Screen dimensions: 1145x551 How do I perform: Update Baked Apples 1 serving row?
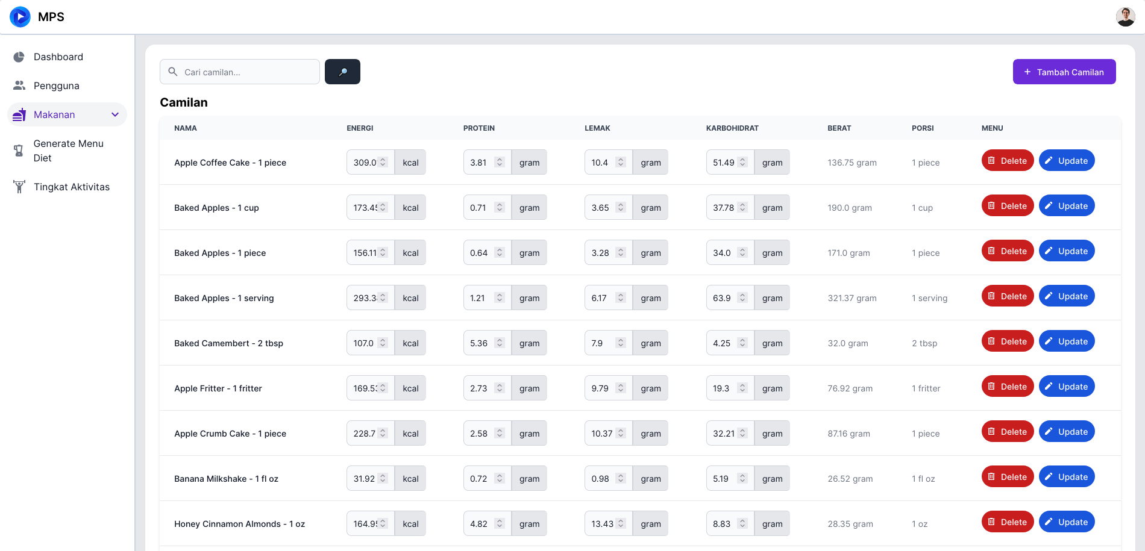pos(1067,296)
